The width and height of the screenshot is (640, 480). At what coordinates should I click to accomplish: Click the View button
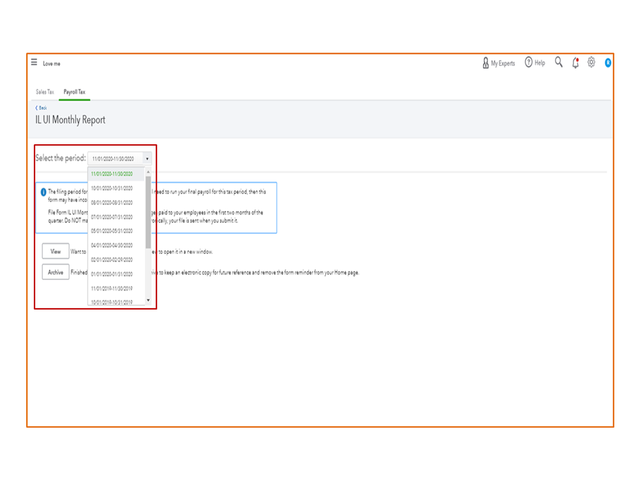tap(56, 251)
